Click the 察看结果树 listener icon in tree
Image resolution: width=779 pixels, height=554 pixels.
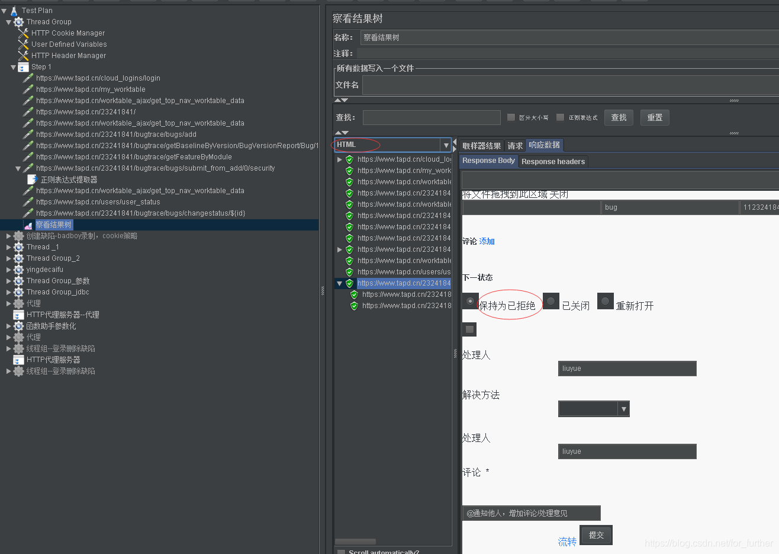click(x=28, y=225)
